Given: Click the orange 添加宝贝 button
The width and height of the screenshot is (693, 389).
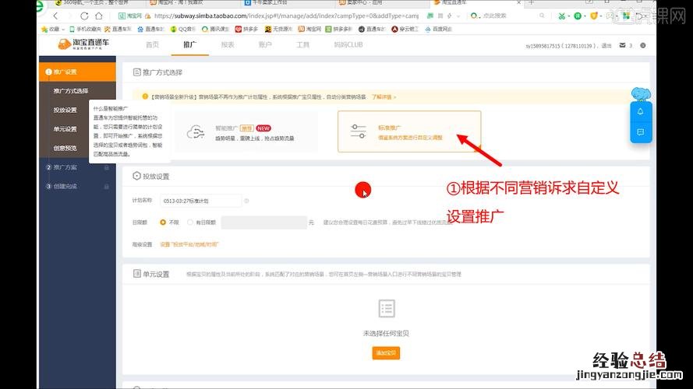Looking at the screenshot, I should pyautogui.click(x=386, y=353).
